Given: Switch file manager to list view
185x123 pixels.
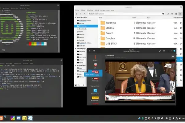Looking at the screenshot, I should pyautogui.click(x=180, y=14).
